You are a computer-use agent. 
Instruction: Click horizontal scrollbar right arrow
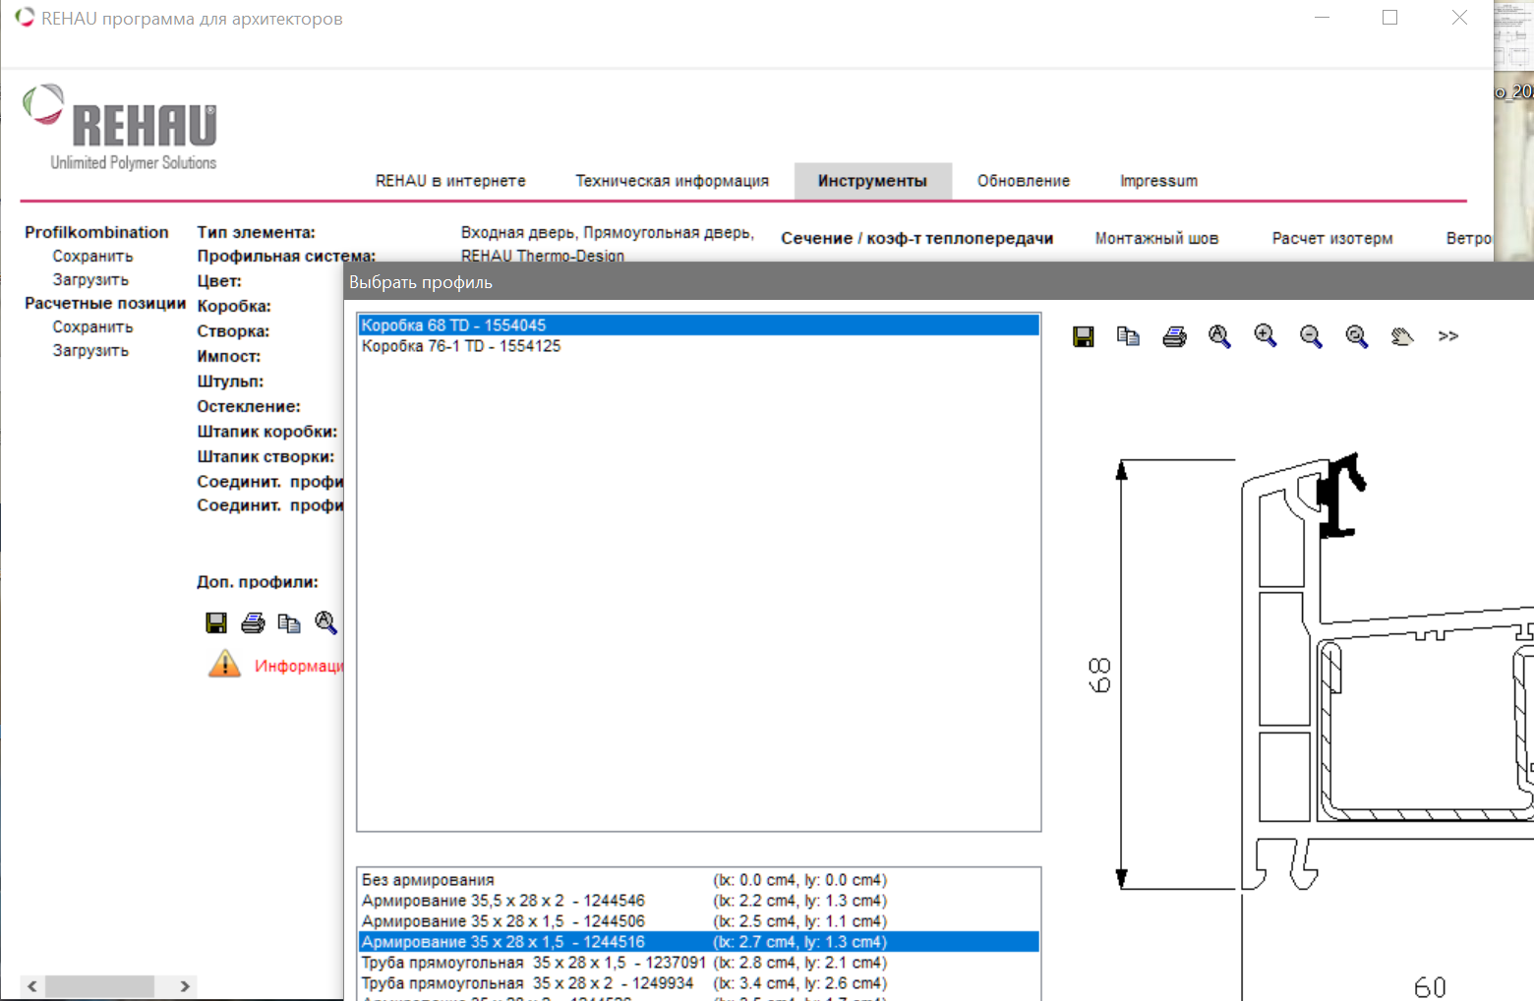[185, 986]
